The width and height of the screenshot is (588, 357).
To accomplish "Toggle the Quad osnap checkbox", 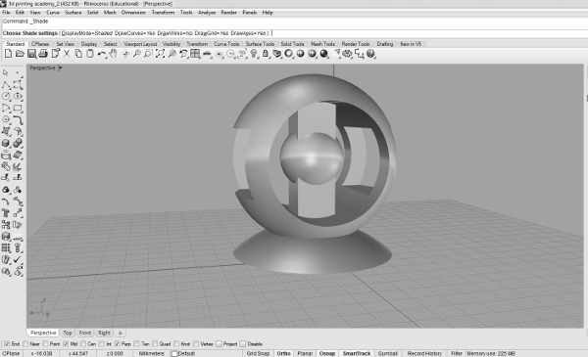I will click(155, 344).
